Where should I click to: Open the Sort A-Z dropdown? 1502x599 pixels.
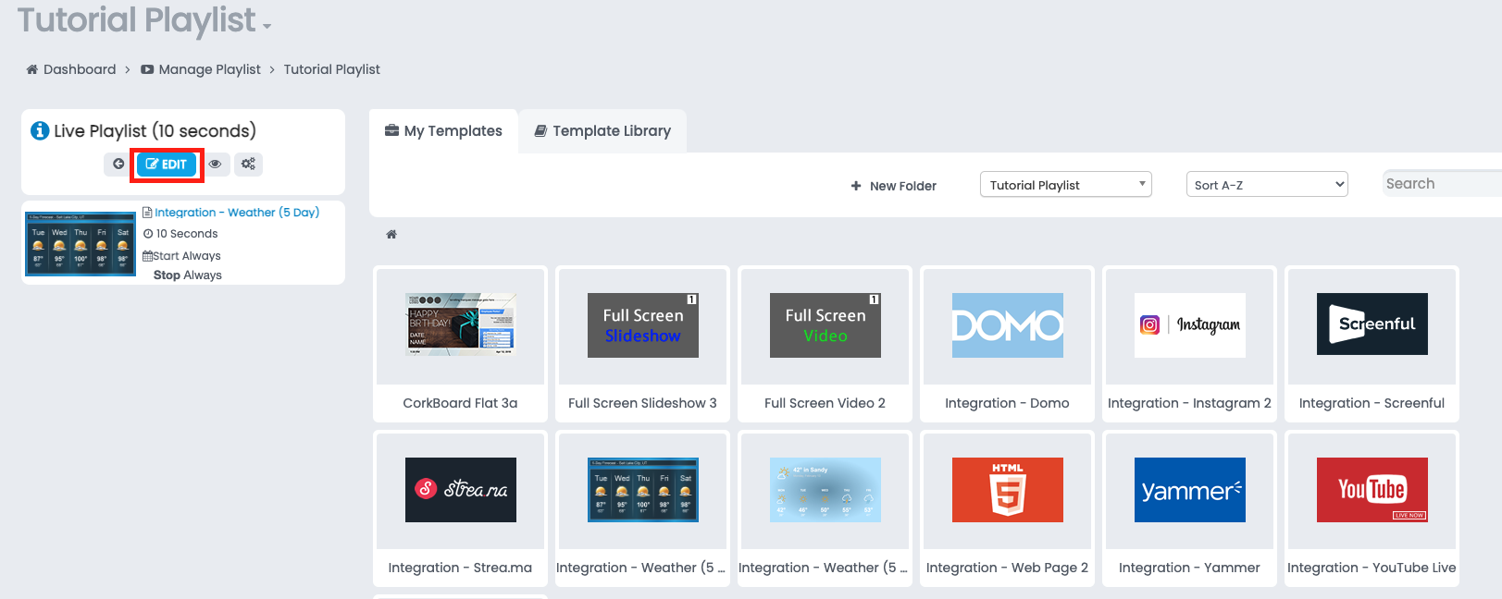click(1267, 185)
